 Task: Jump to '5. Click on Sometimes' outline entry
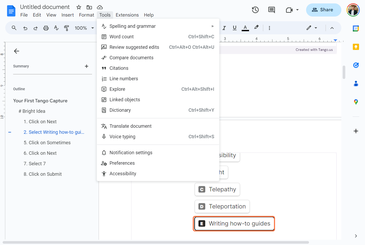pos(47,143)
